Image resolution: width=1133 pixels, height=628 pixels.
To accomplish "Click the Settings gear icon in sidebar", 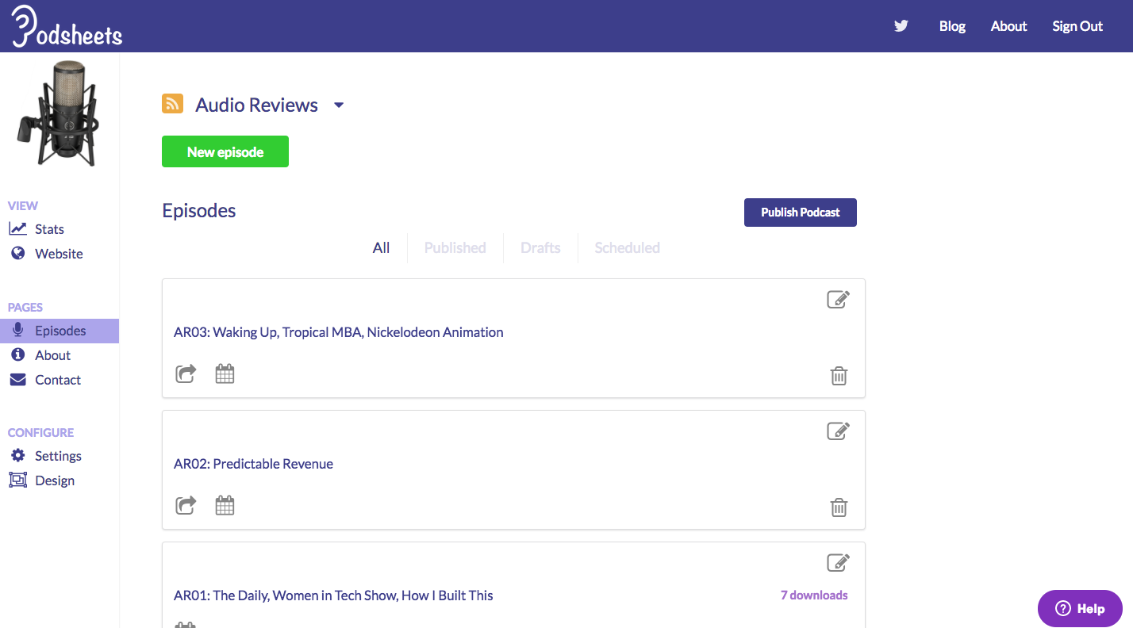I will (x=17, y=456).
